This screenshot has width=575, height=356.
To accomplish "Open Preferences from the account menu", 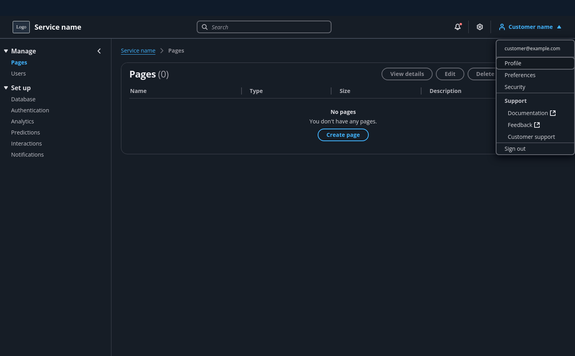I will 520,75.
